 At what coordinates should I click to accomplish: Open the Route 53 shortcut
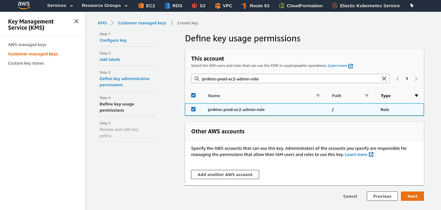tap(255, 5)
